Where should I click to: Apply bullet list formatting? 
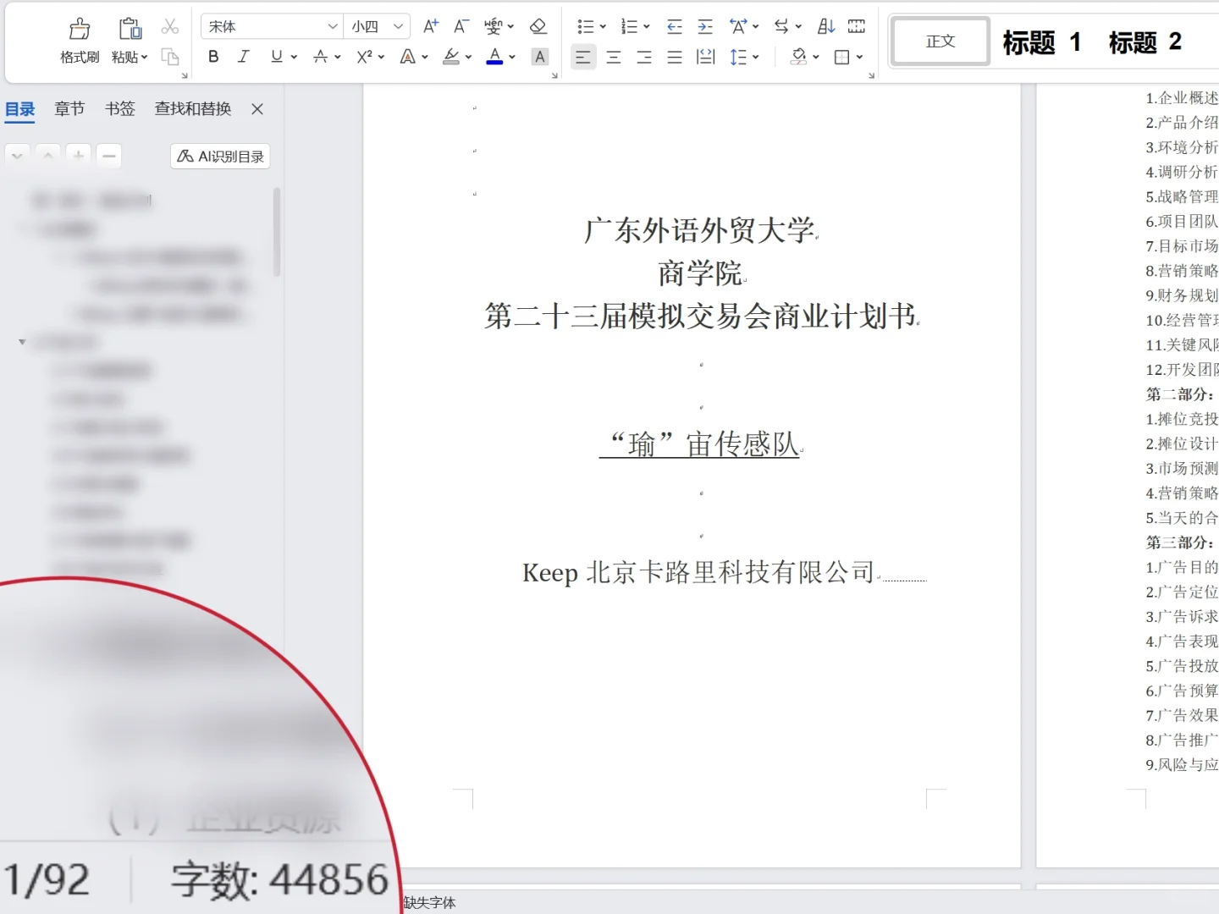tap(585, 26)
